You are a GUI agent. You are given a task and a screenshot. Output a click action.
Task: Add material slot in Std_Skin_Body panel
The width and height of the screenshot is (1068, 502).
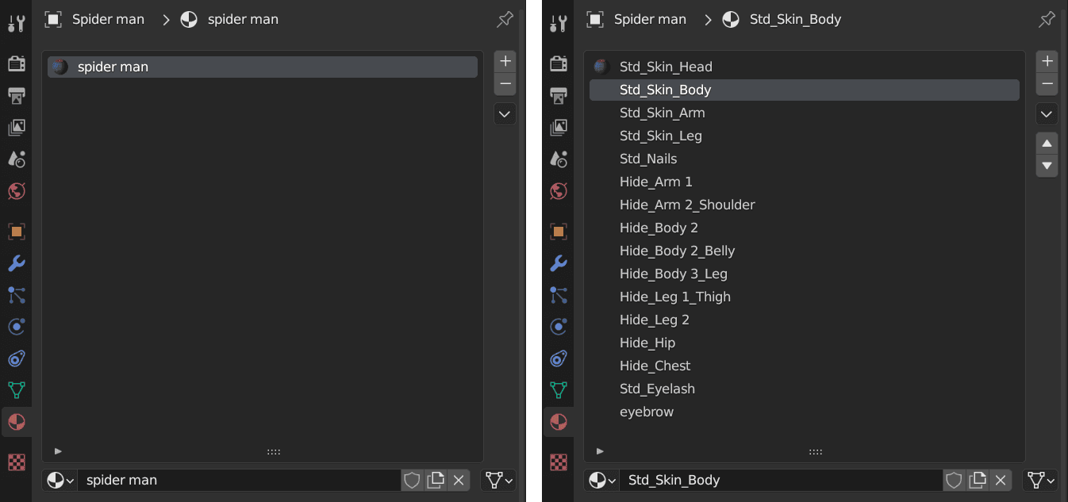[x=1047, y=61]
